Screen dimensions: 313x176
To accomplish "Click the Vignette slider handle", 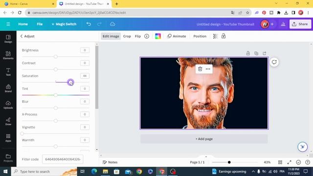I will (x=22, y=133).
